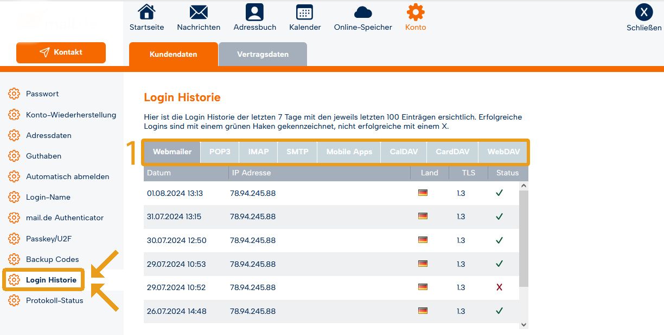Click the Datum column header
This screenshot has width=664, height=335.
186,173
